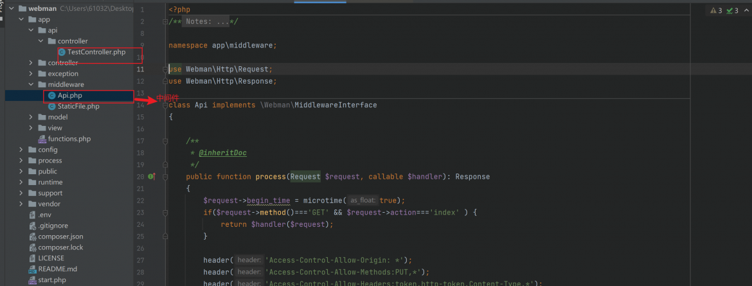Collapse the middleware folder
Screen dimensions: 752x286
pyautogui.click(x=31, y=84)
